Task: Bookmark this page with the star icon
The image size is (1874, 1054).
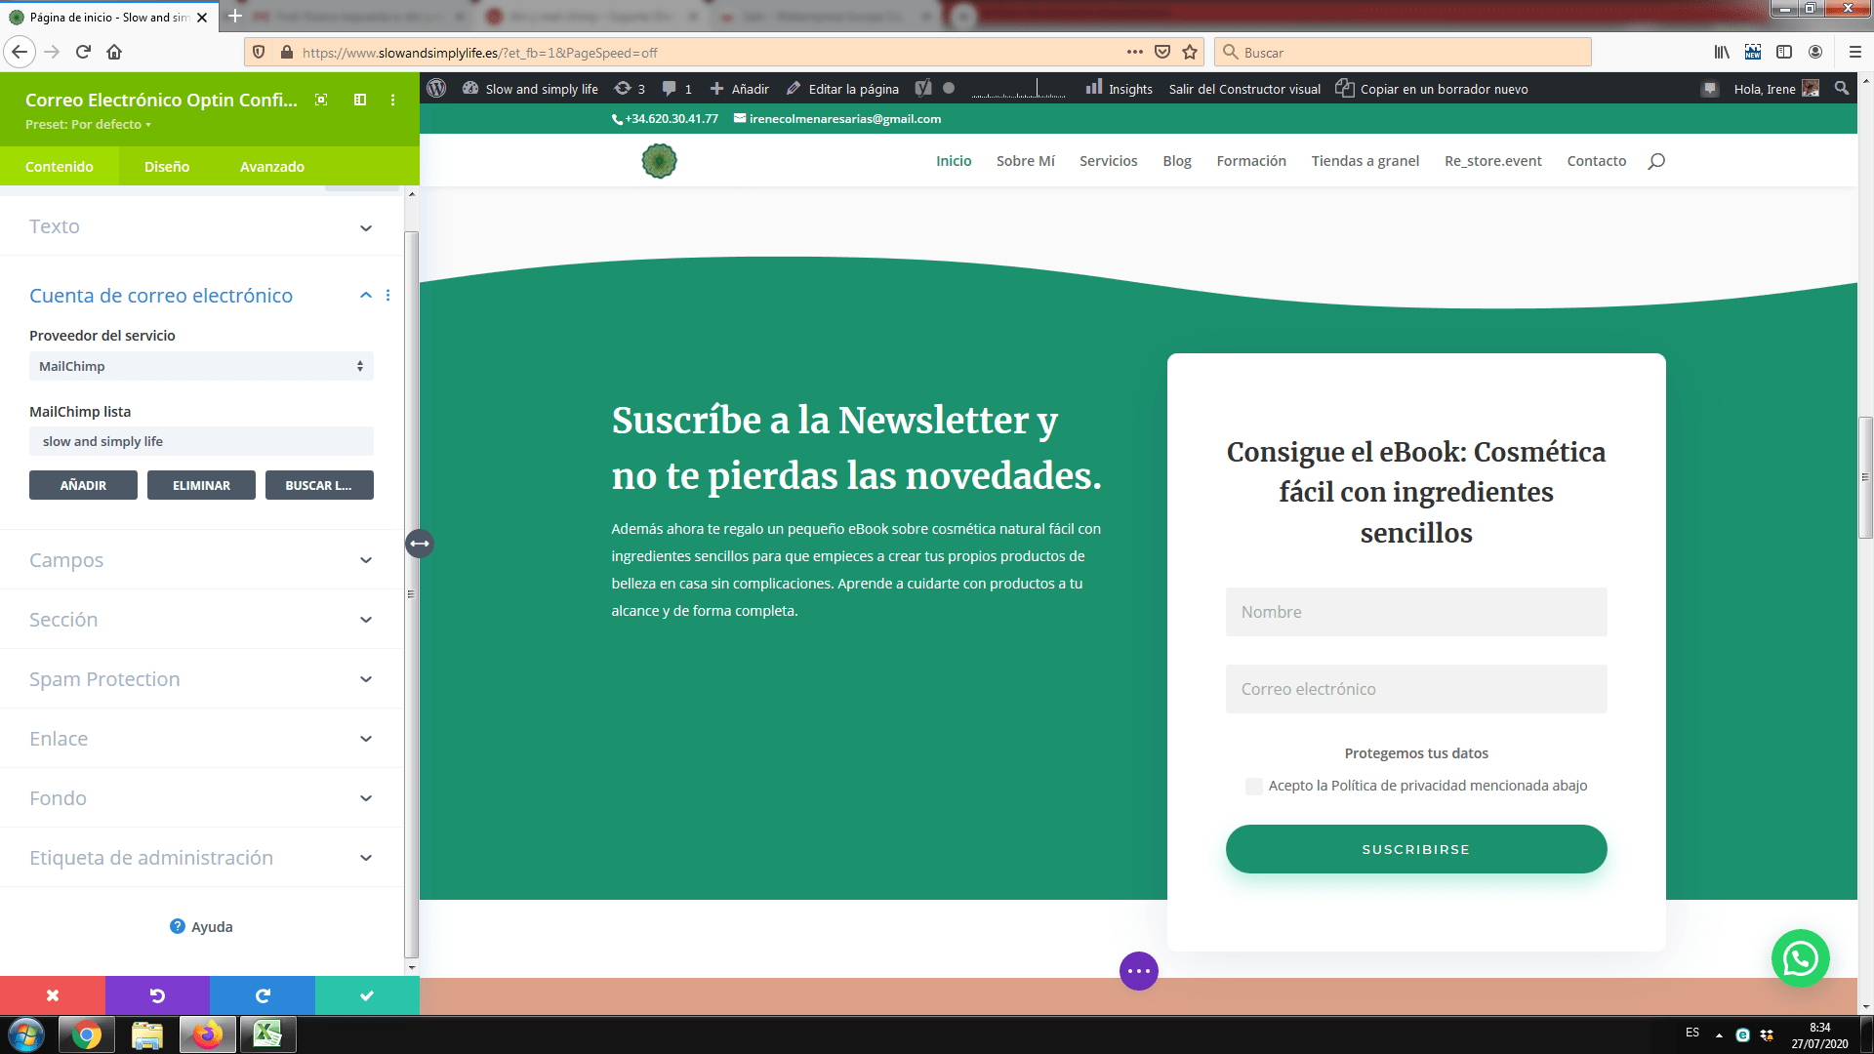Action: tap(1190, 52)
